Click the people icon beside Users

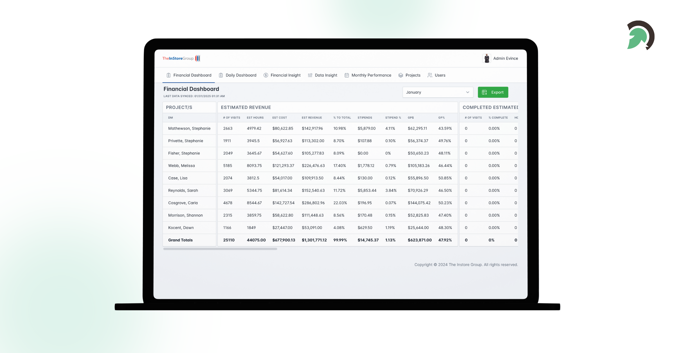click(430, 75)
